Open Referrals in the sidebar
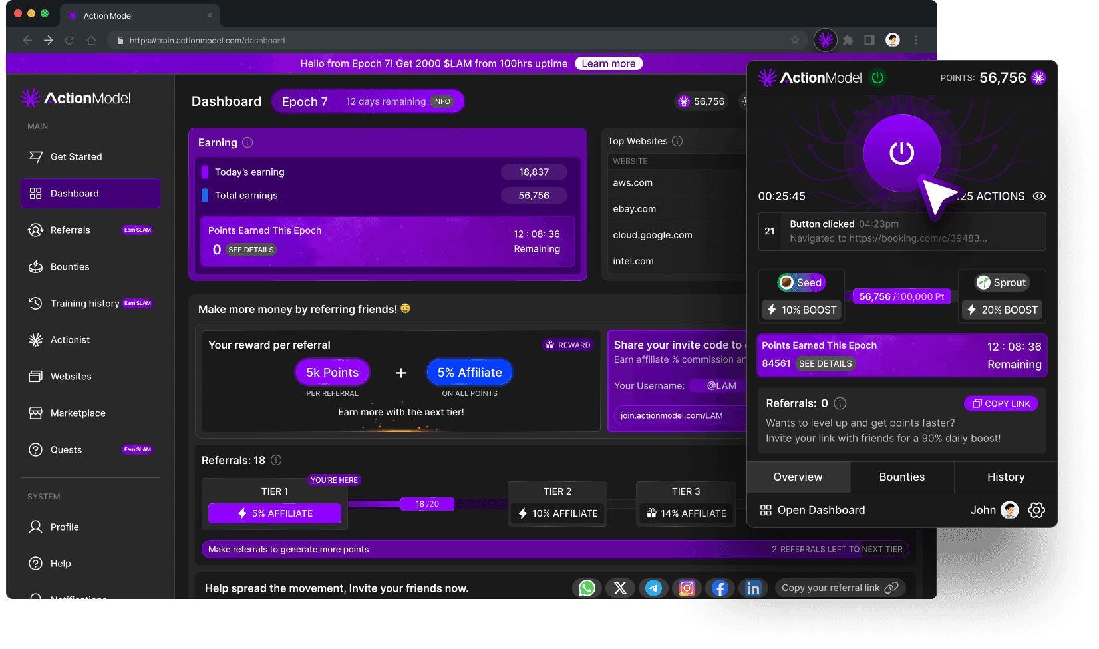1099x649 pixels. point(90,230)
